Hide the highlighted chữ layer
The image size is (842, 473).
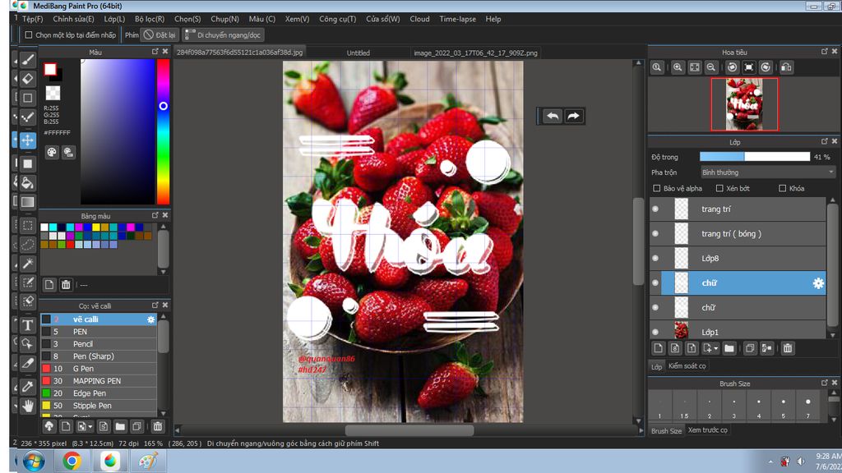click(655, 283)
